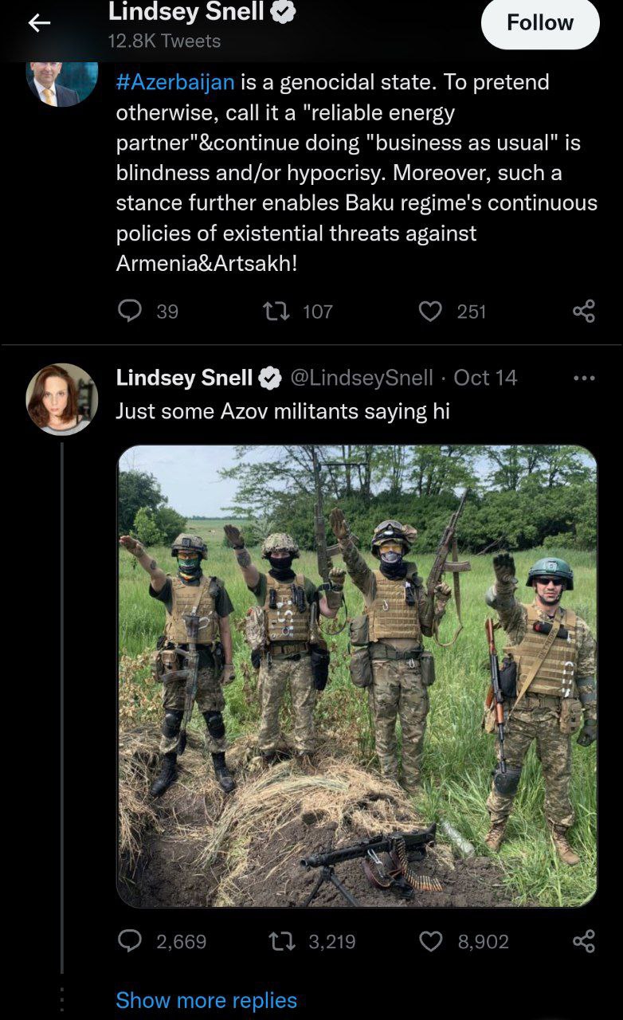Tap the Oct 14 timestamp
This screenshot has width=623, height=1020.
point(484,378)
